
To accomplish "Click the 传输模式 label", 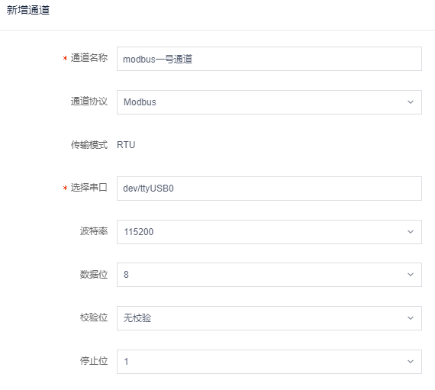I will (89, 145).
